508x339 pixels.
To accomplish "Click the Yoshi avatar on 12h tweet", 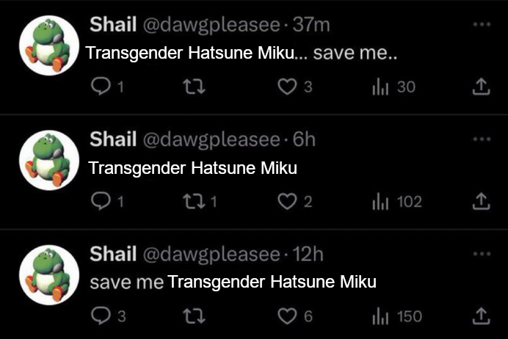I will pos(49,275).
